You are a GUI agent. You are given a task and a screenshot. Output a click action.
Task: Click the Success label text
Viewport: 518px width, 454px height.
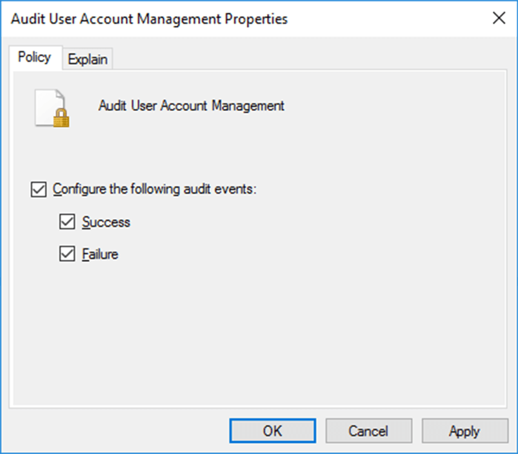pyautogui.click(x=106, y=222)
